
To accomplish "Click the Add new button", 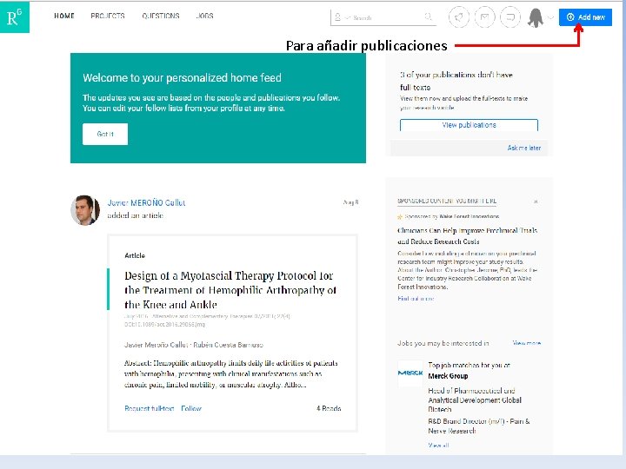I will tap(585, 17).
